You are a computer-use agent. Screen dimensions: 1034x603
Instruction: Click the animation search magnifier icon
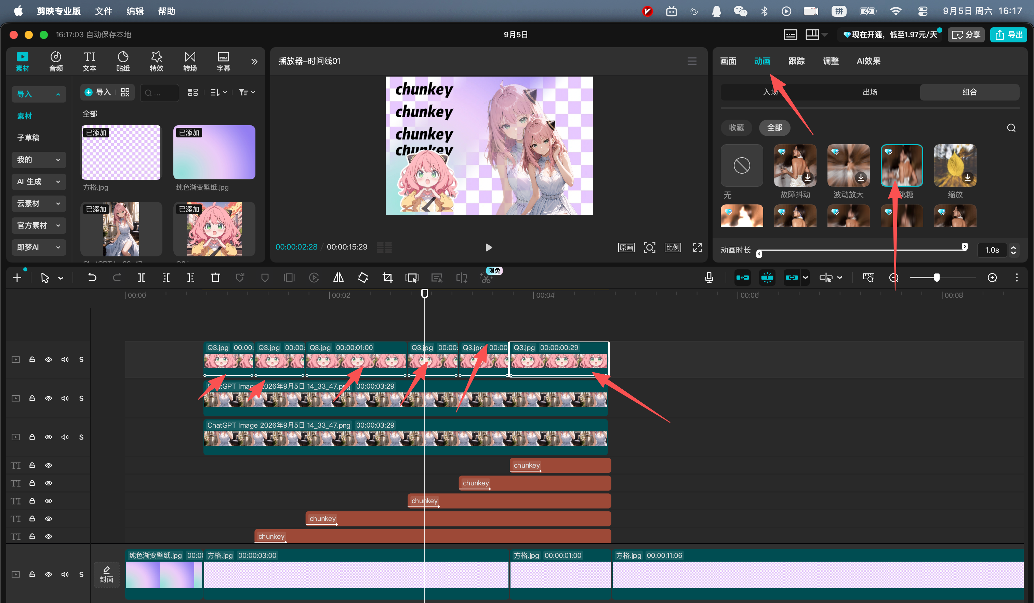1011,128
